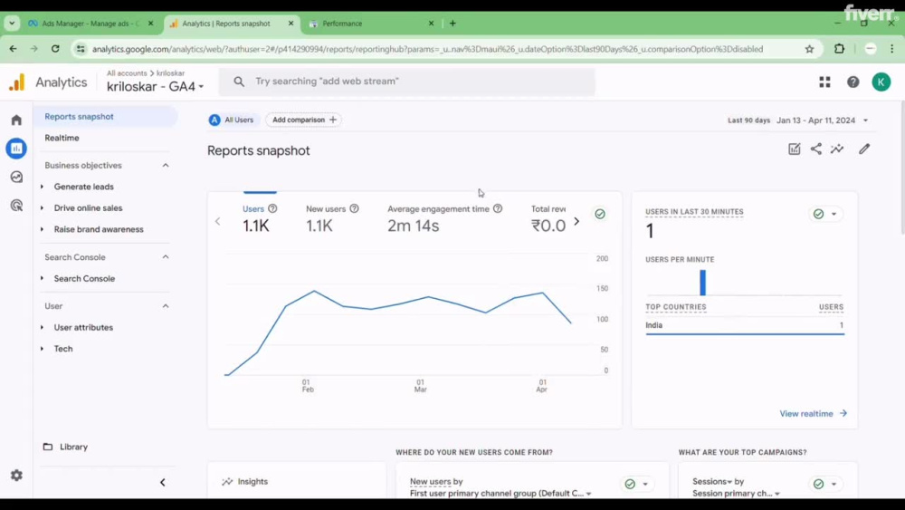This screenshot has height=510, width=905.
Task: Open the Sessions metric dropdown
Action: click(712, 481)
